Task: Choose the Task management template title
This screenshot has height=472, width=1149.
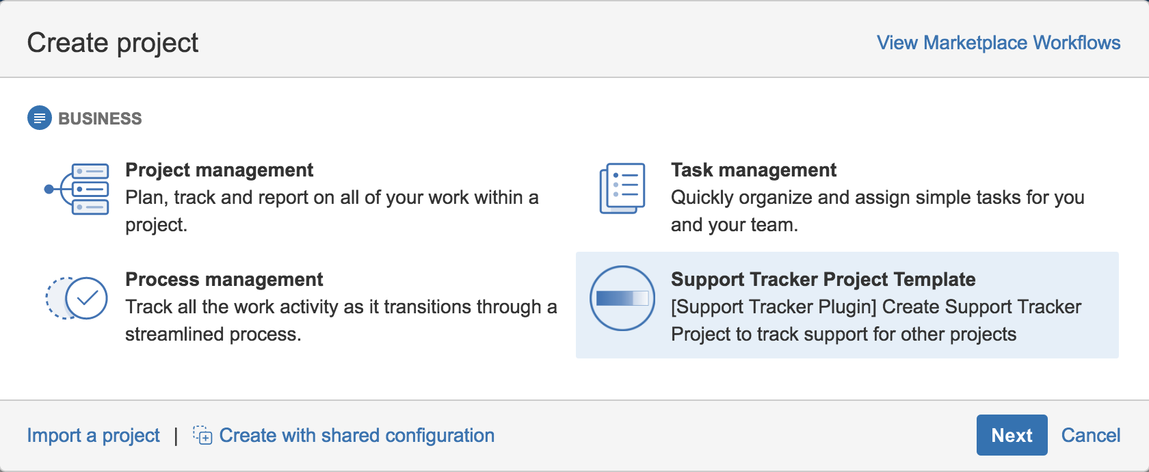Action: click(753, 170)
